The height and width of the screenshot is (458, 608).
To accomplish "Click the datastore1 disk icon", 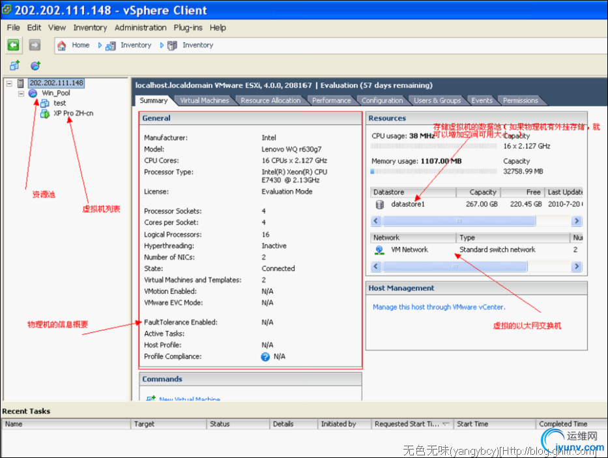I will click(x=380, y=205).
